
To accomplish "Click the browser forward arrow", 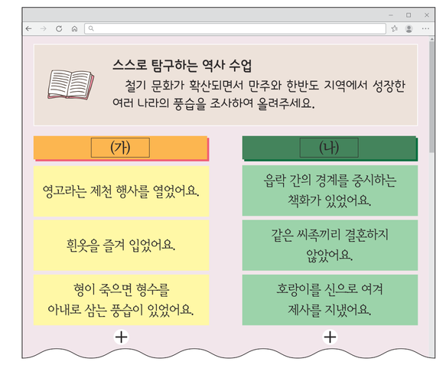I will coord(44,28).
